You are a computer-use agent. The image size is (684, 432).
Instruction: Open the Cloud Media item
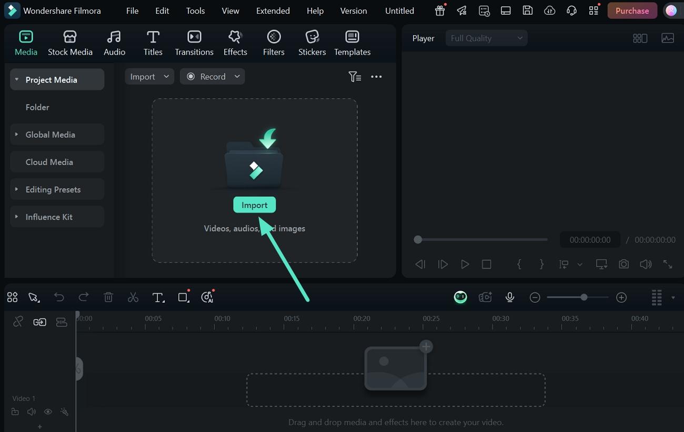coord(57,162)
